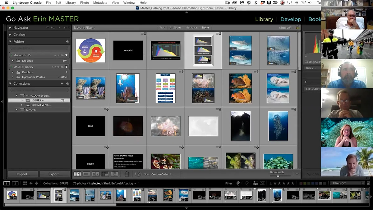Toggle the unflagged photos filter

(x=242, y=183)
